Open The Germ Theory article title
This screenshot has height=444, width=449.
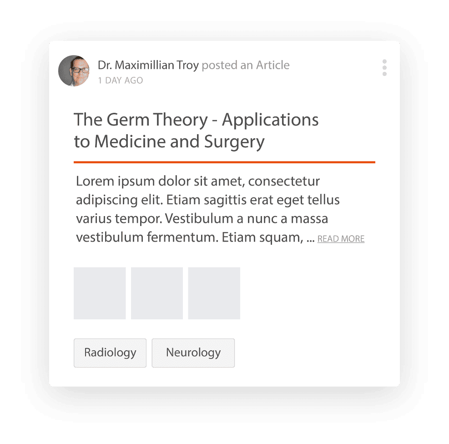coord(196,131)
